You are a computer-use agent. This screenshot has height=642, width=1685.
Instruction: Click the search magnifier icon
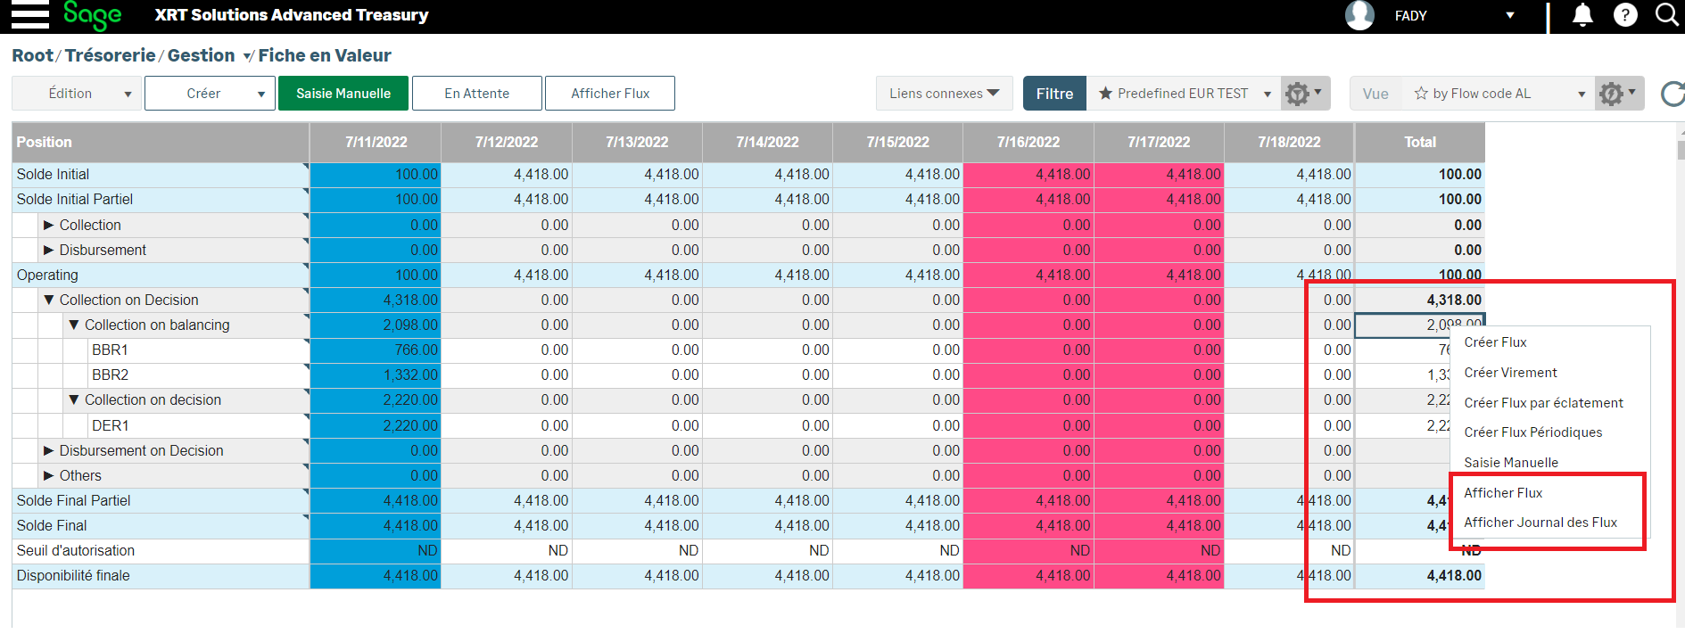point(1666,15)
